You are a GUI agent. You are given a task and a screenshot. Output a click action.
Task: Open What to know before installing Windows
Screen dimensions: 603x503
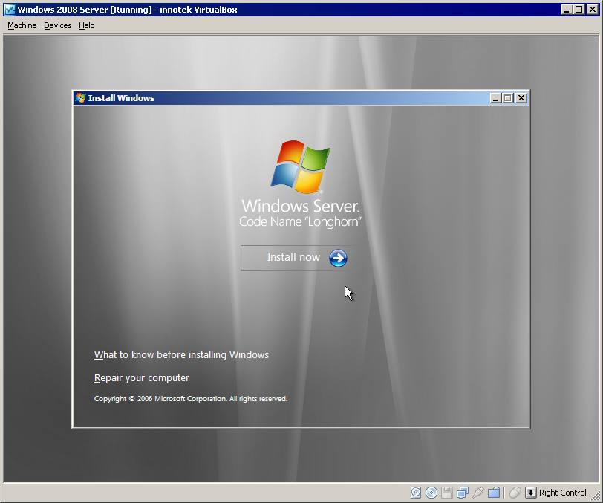point(181,355)
